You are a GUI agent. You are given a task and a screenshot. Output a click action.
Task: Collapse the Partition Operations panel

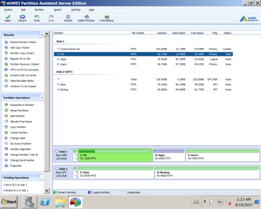point(42,98)
